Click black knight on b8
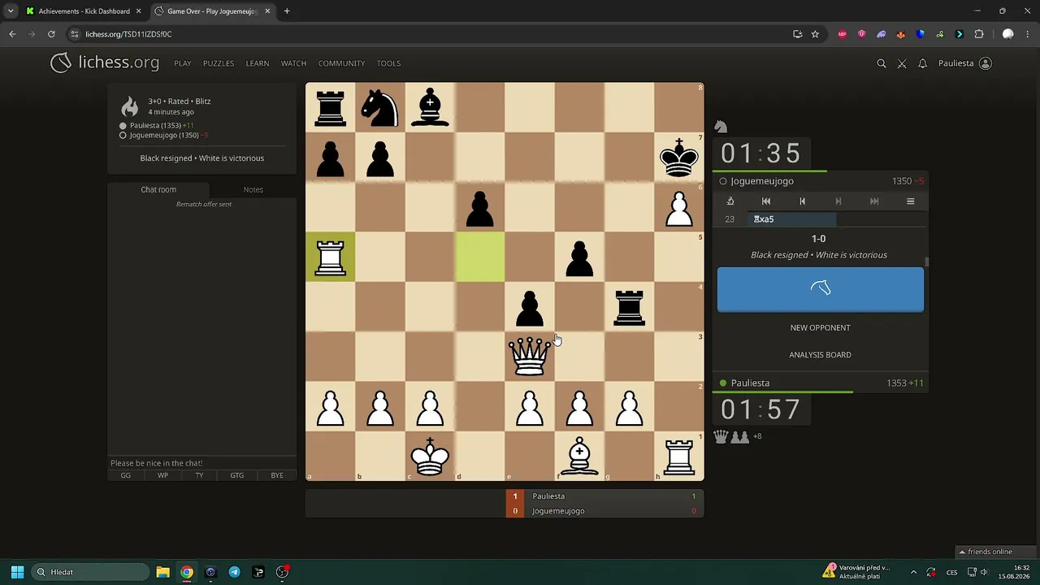 tap(380, 107)
